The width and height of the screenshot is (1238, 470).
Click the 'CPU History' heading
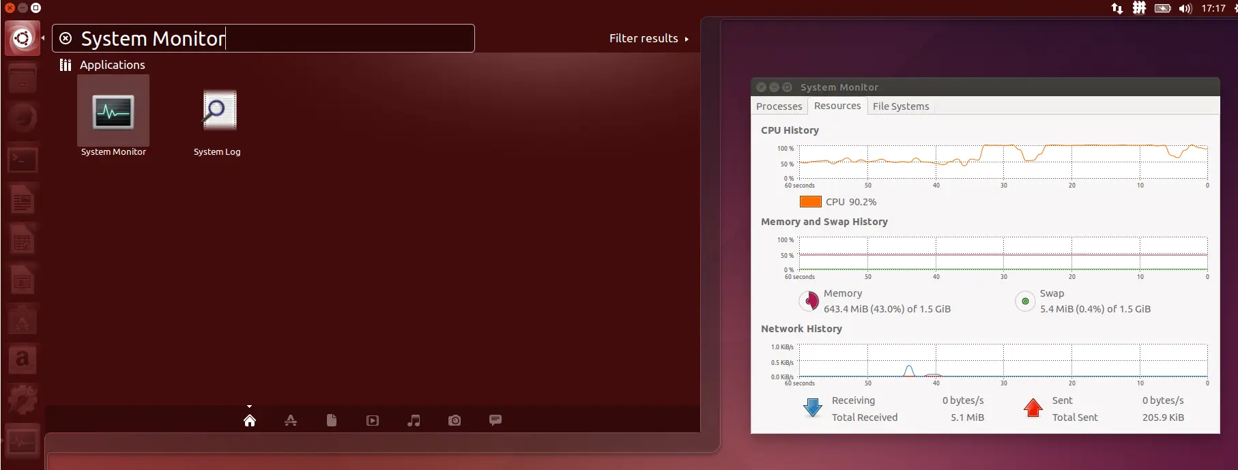(790, 130)
